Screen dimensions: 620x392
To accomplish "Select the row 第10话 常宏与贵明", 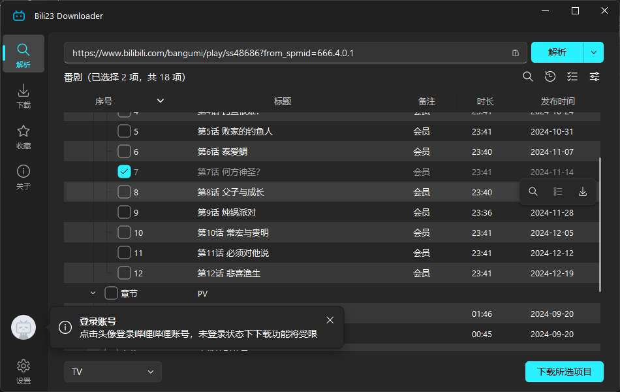I will coord(332,232).
